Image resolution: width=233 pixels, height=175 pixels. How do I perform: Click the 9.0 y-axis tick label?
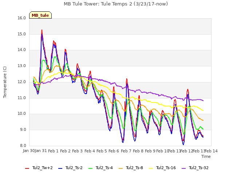pos(23,130)
